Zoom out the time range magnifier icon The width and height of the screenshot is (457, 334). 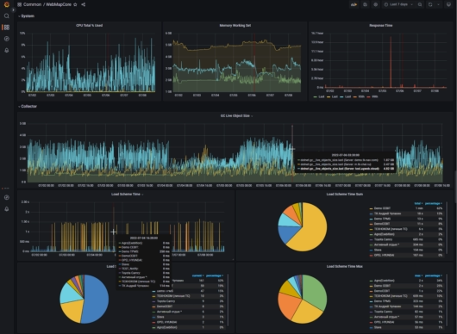pyautogui.click(x=420, y=4)
